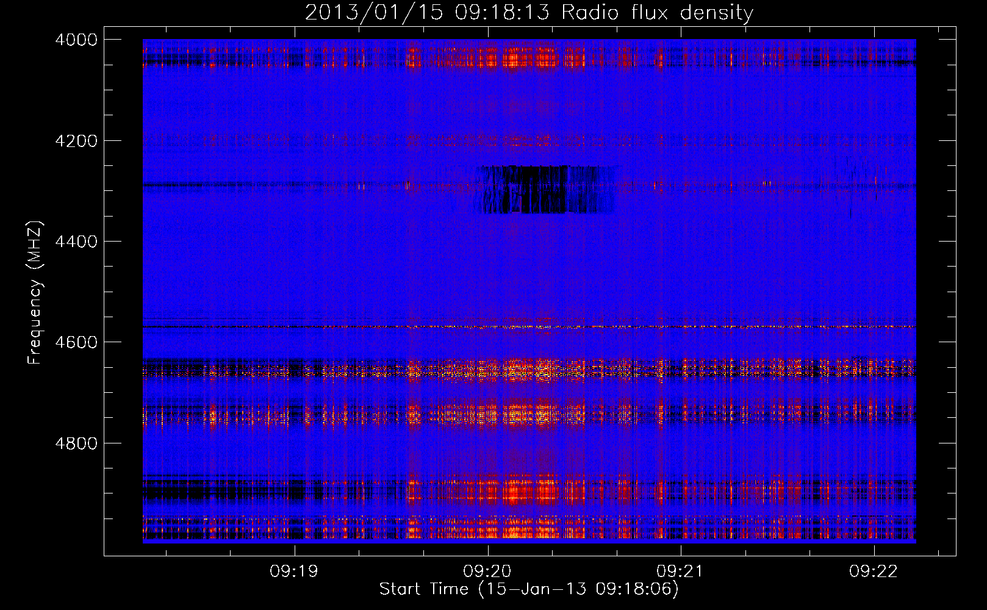Click the 4000 frequency axis label
Viewport: 987px width, 610px height.
pyautogui.click(x=76, y=40)
